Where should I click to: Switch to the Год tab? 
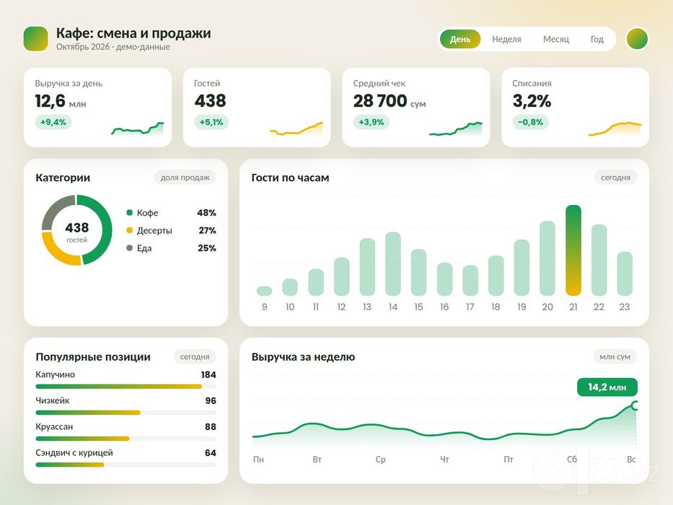coord(597,39)
